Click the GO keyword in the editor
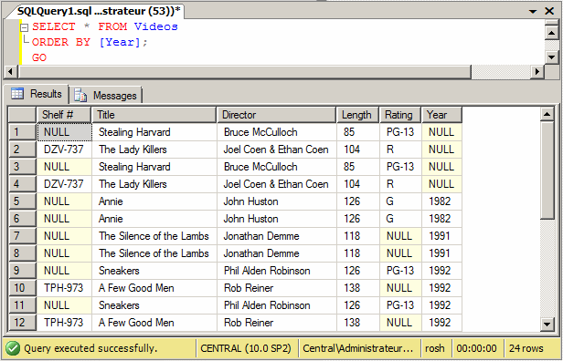This screenshot has width=563, height=361. tap(39, 57)
